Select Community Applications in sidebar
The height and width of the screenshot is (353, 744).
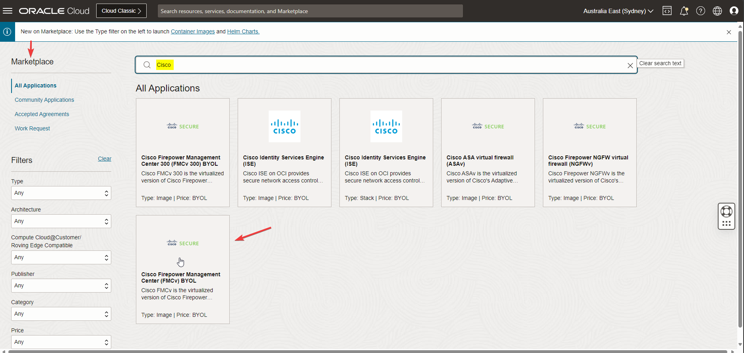coord(45,100)
